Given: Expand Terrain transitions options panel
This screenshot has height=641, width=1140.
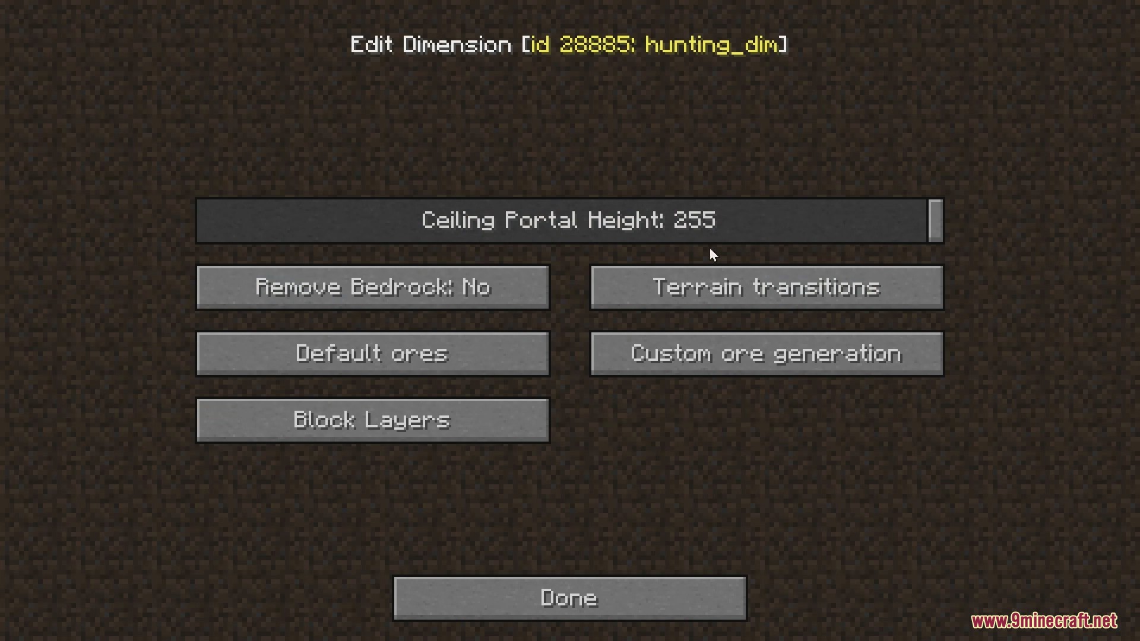Looking at the screenshot, I should tap(767, 287).
